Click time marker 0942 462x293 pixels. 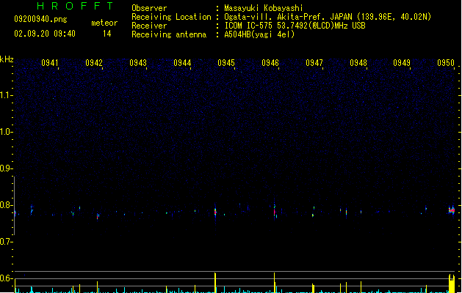[94, 63]
